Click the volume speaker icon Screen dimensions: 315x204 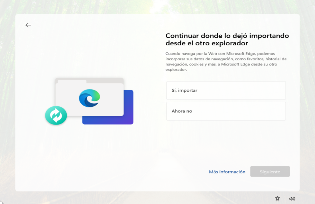[292, 199]
